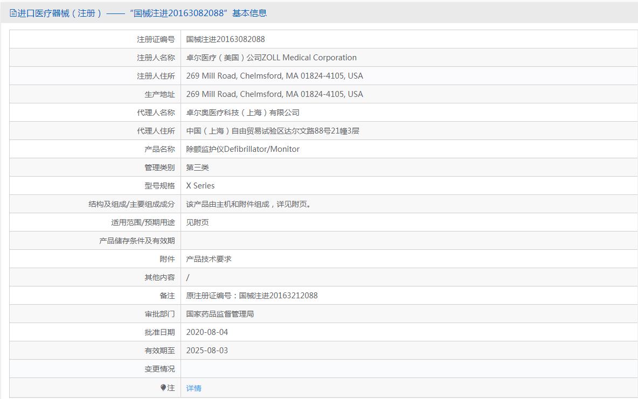Screen dimensions: 638x399
Task: Click the 注册人住所 row label
Action: point(156,76)
